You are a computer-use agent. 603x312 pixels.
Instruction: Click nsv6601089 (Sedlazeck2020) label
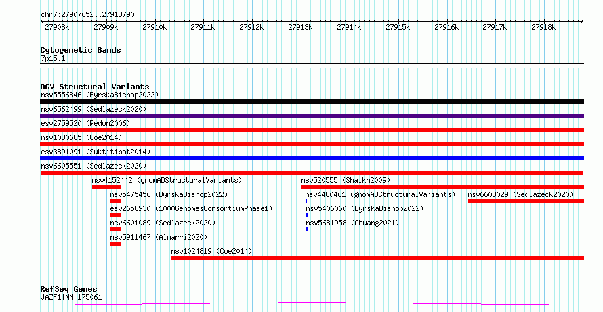click(x=163, y=223)
